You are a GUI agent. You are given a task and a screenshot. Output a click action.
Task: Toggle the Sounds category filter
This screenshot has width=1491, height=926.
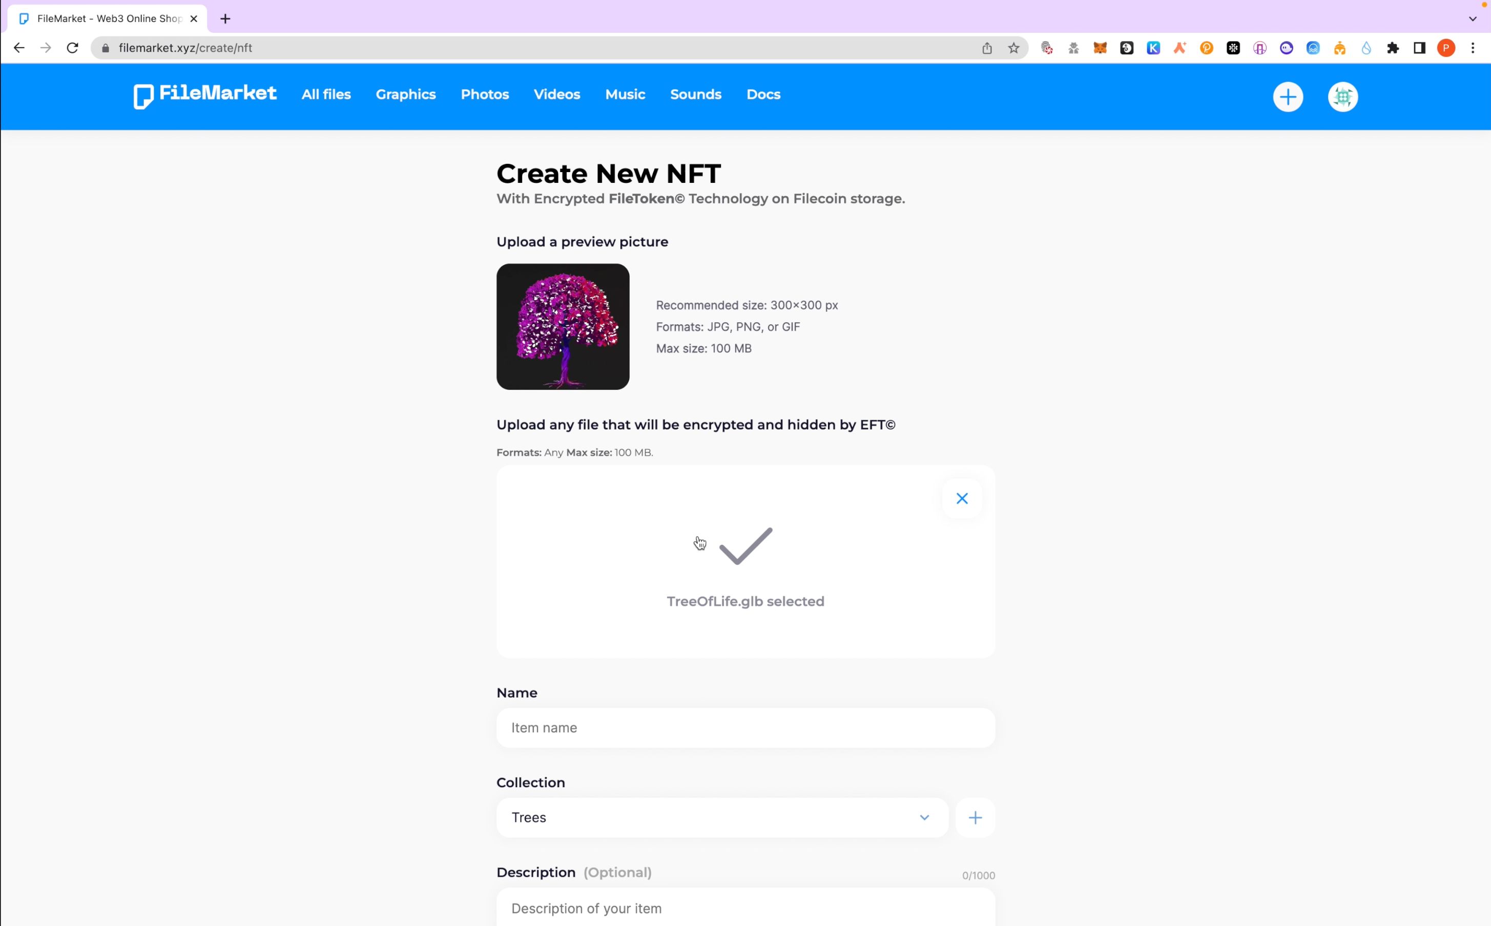coord(696,94)
